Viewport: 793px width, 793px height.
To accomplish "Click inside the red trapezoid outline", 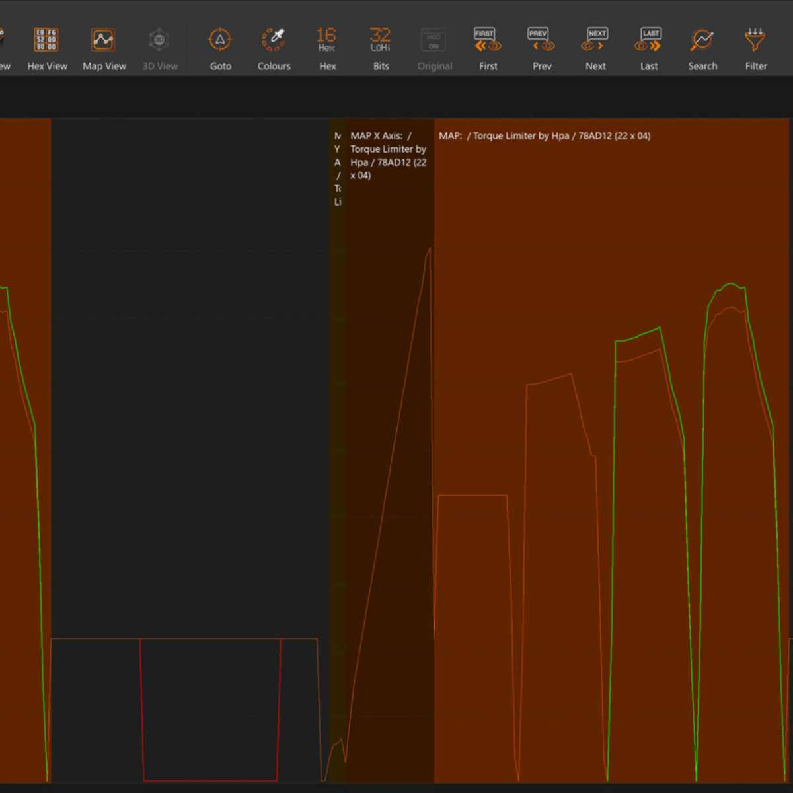I will click(210, 710).
